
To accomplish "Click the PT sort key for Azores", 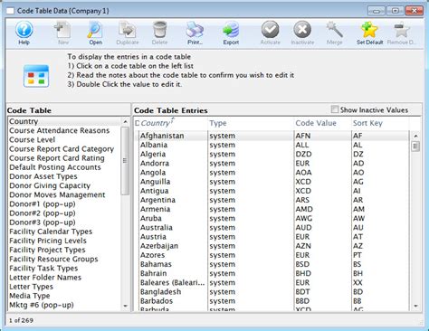I will click(x=357, y=255).
